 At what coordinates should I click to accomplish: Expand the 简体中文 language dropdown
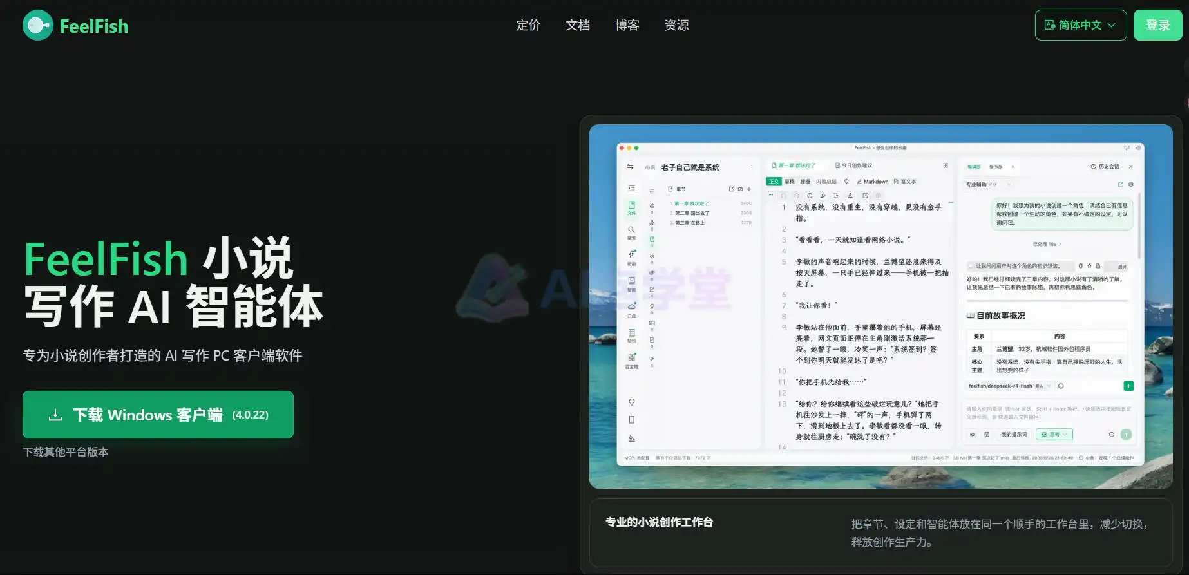coord(1081,25)
